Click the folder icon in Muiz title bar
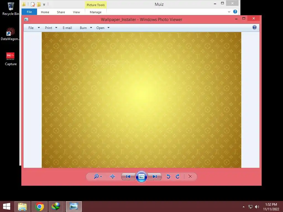283x212 pixels. (x=24, y=4)
